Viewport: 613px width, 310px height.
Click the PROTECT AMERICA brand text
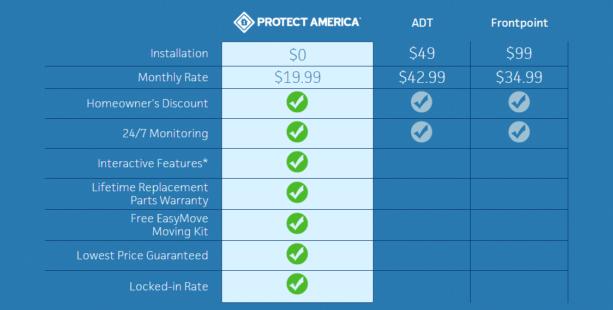(x=309, y=22)
